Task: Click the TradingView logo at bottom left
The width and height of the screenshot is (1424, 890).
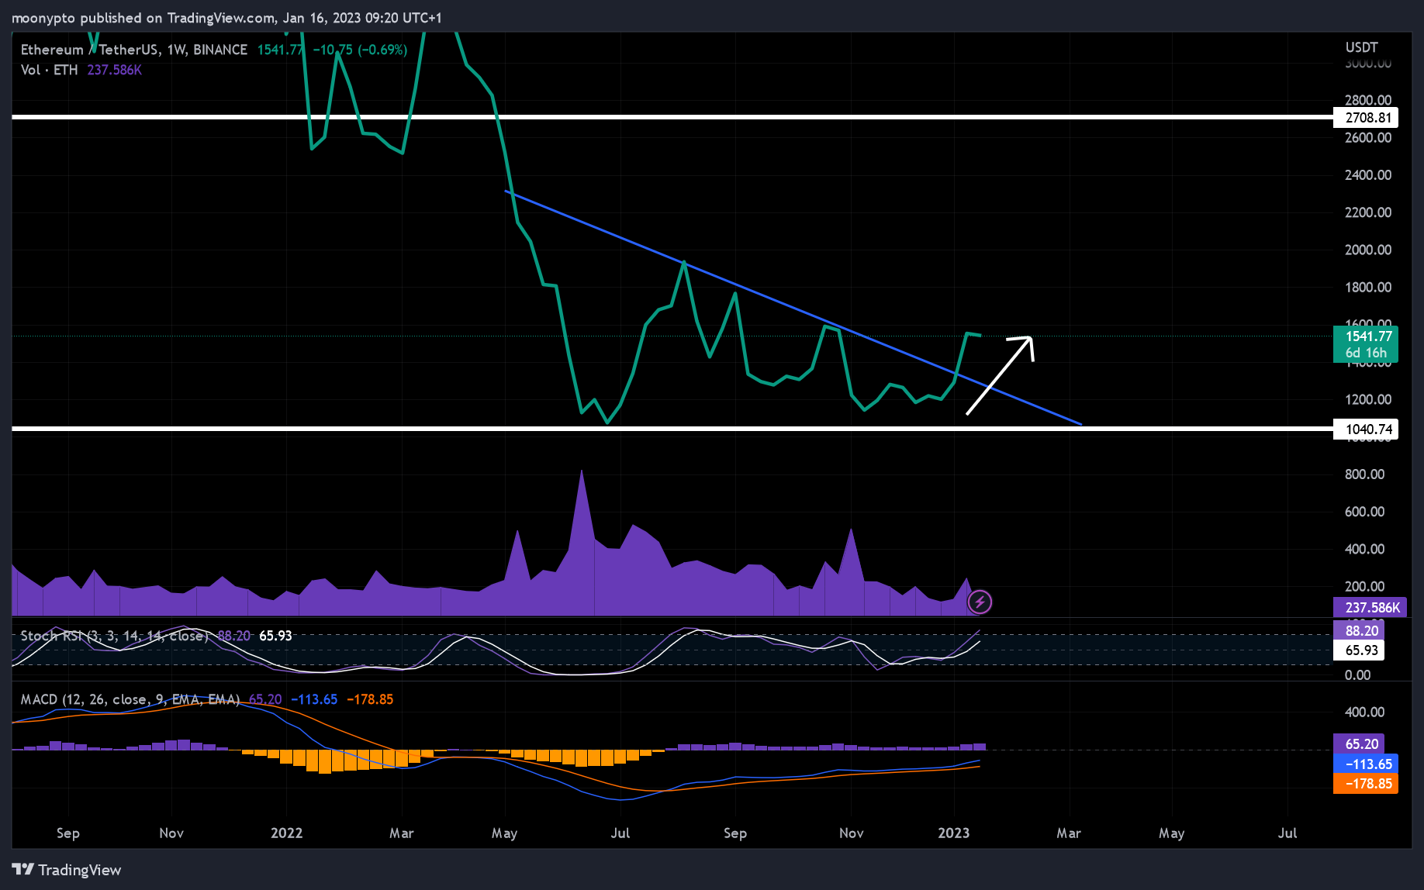Action: click(67, 870)
